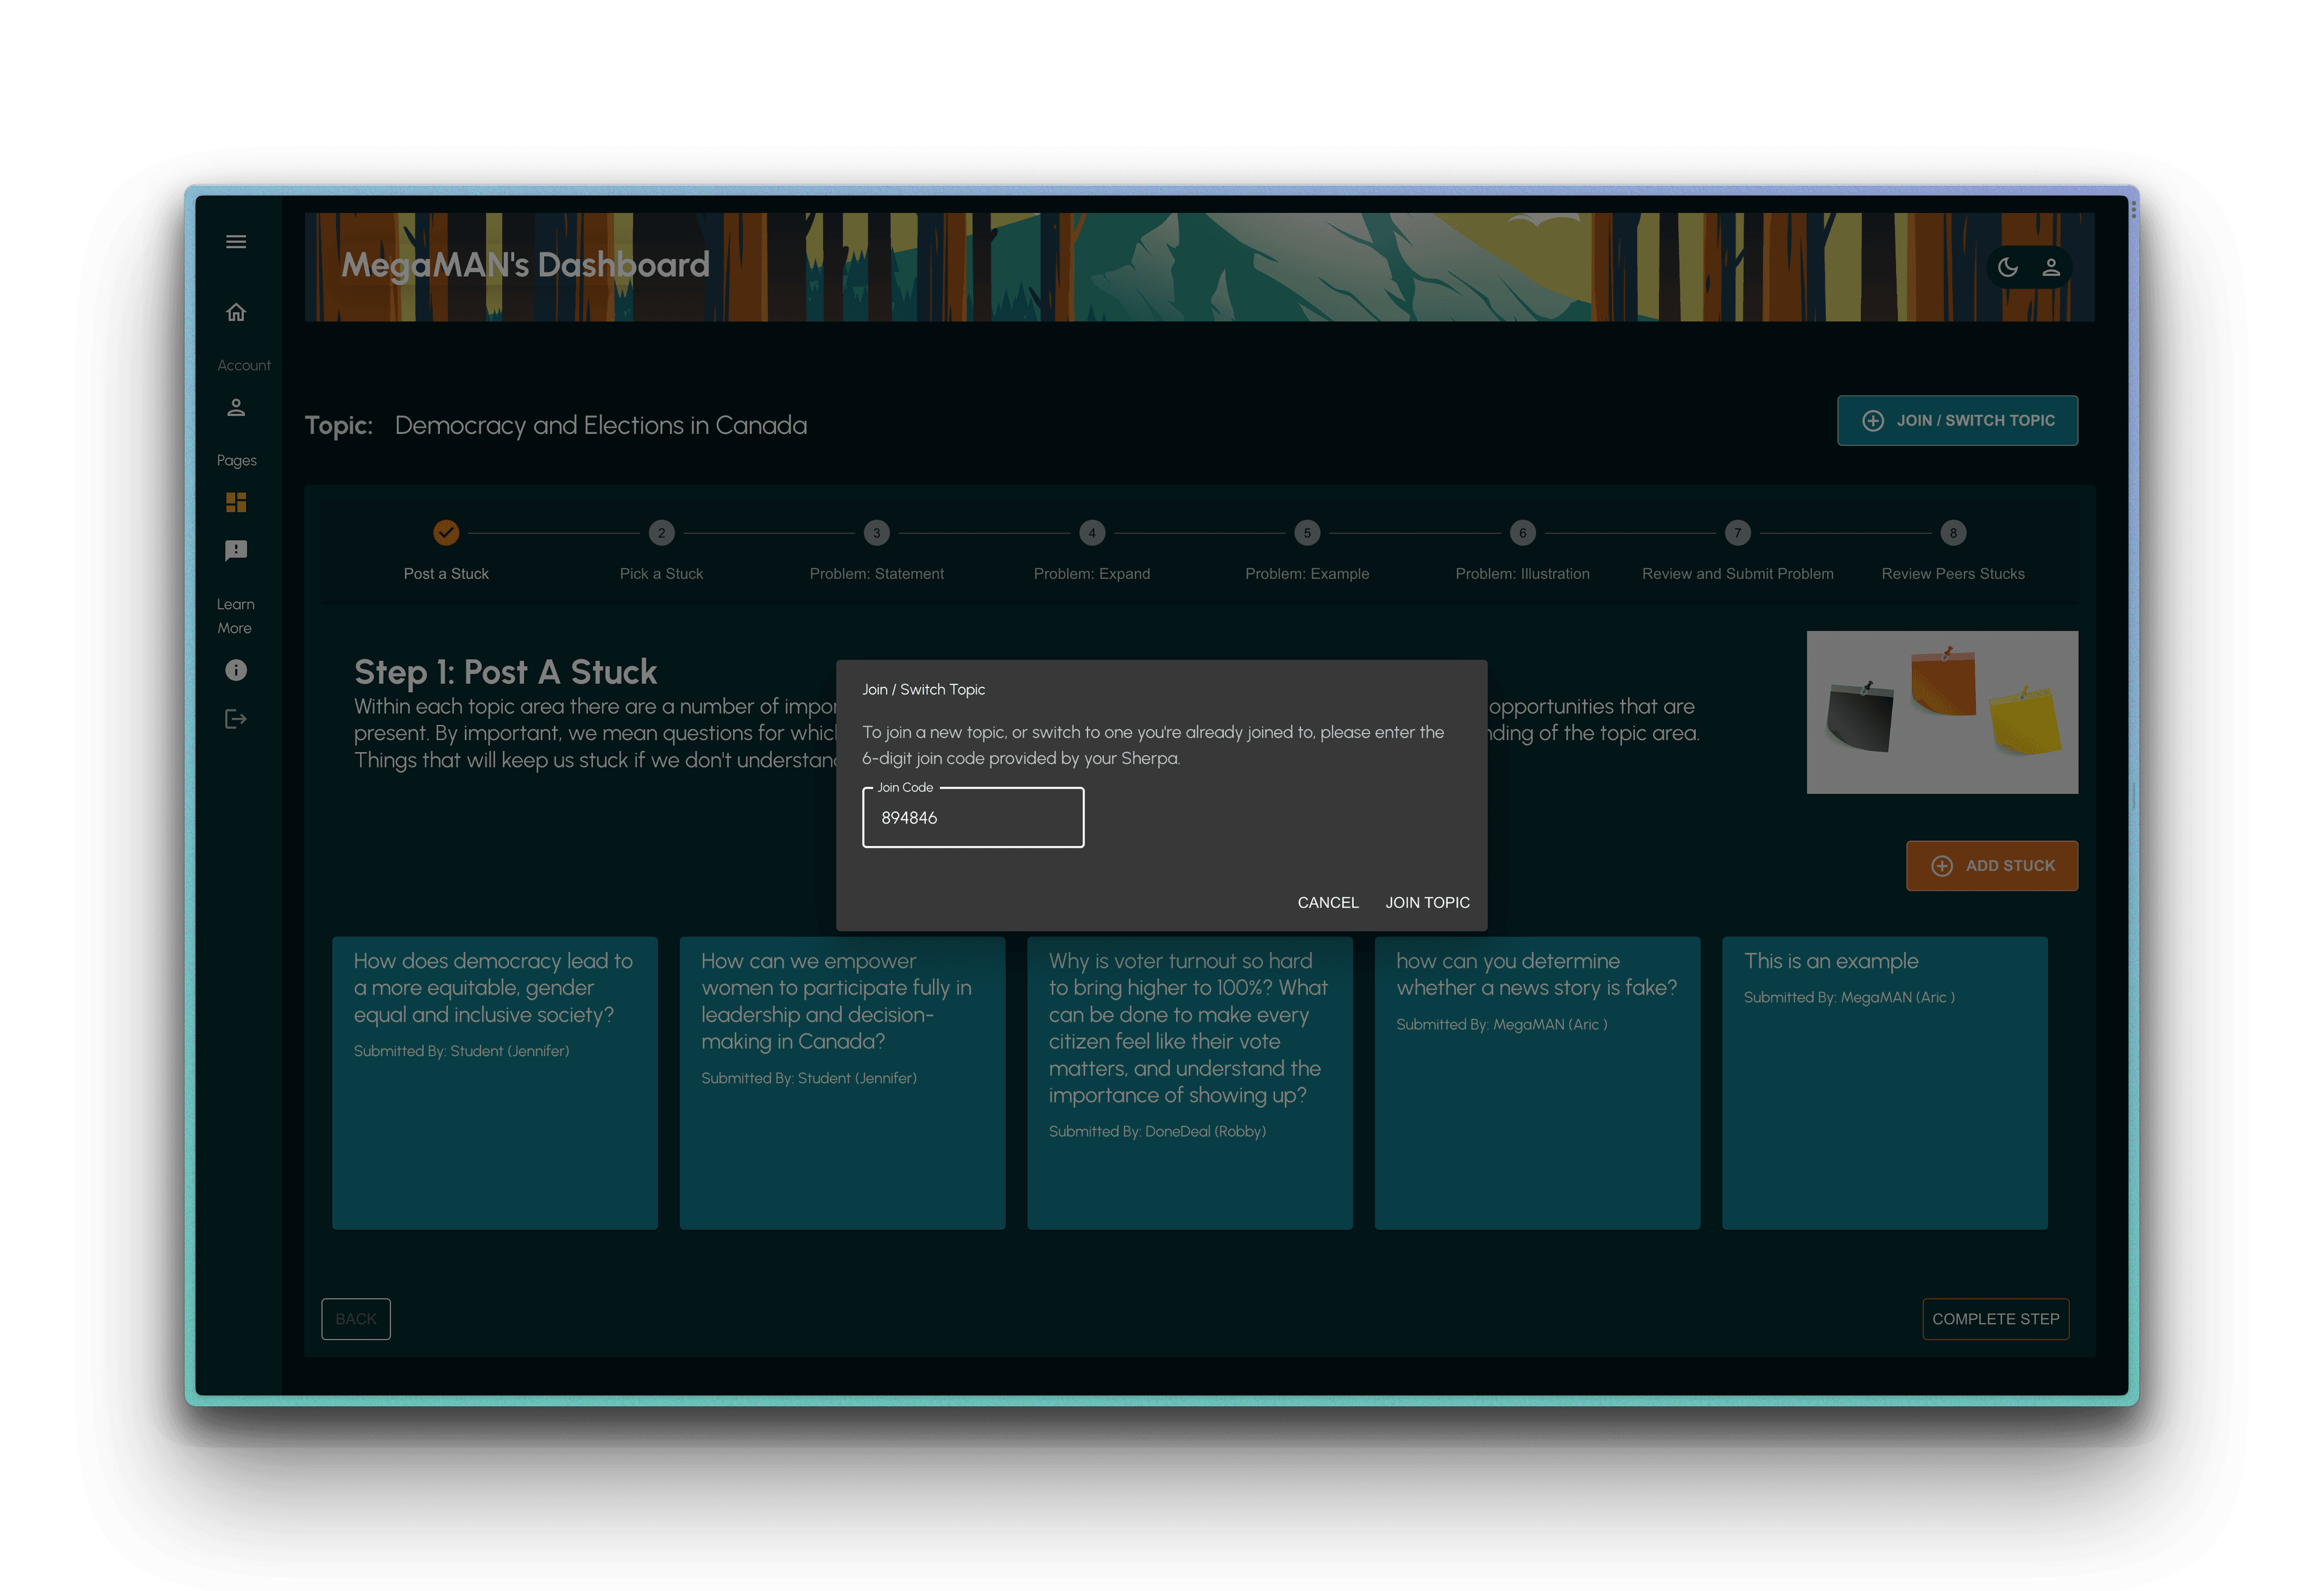Open the user profile icon in header
Screen dimensions: 2324x1591
tap(2051, 267)
